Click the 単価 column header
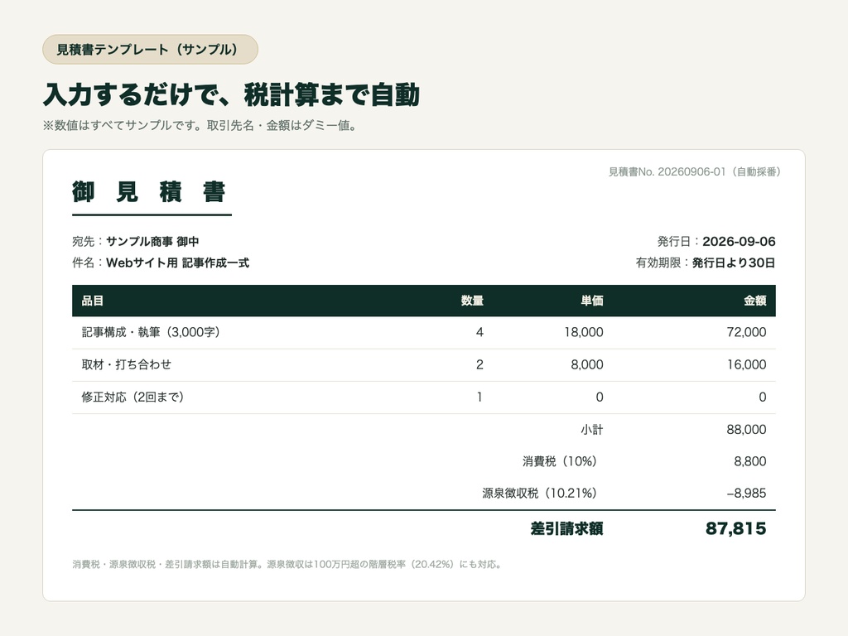 (592, 301)
